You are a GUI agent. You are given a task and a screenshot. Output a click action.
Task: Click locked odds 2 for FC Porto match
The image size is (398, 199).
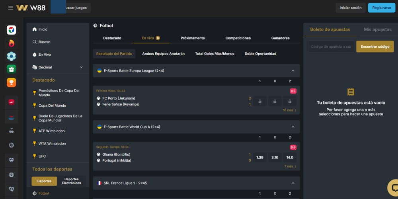pyautogui.click(x=290, y=101)
